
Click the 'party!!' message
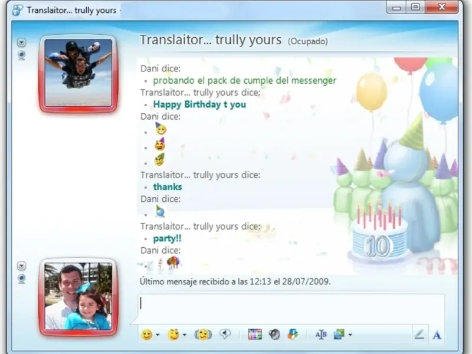[168, 238]
